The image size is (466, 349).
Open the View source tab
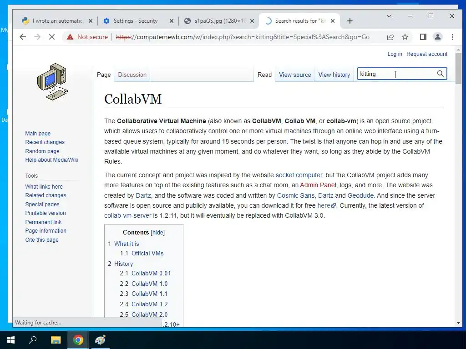tap(295, 75)
